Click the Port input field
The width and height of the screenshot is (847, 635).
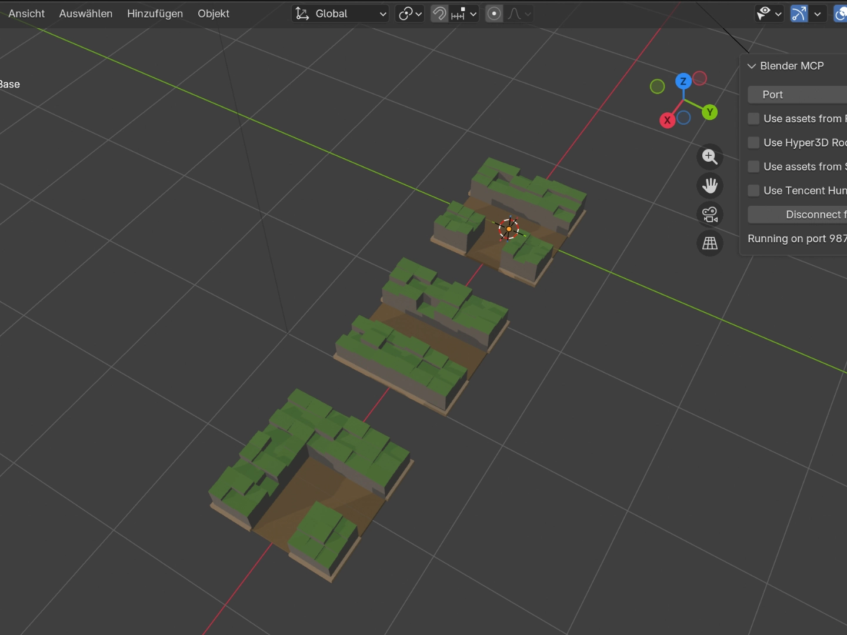pyautogui.click(x=797, y=95)
